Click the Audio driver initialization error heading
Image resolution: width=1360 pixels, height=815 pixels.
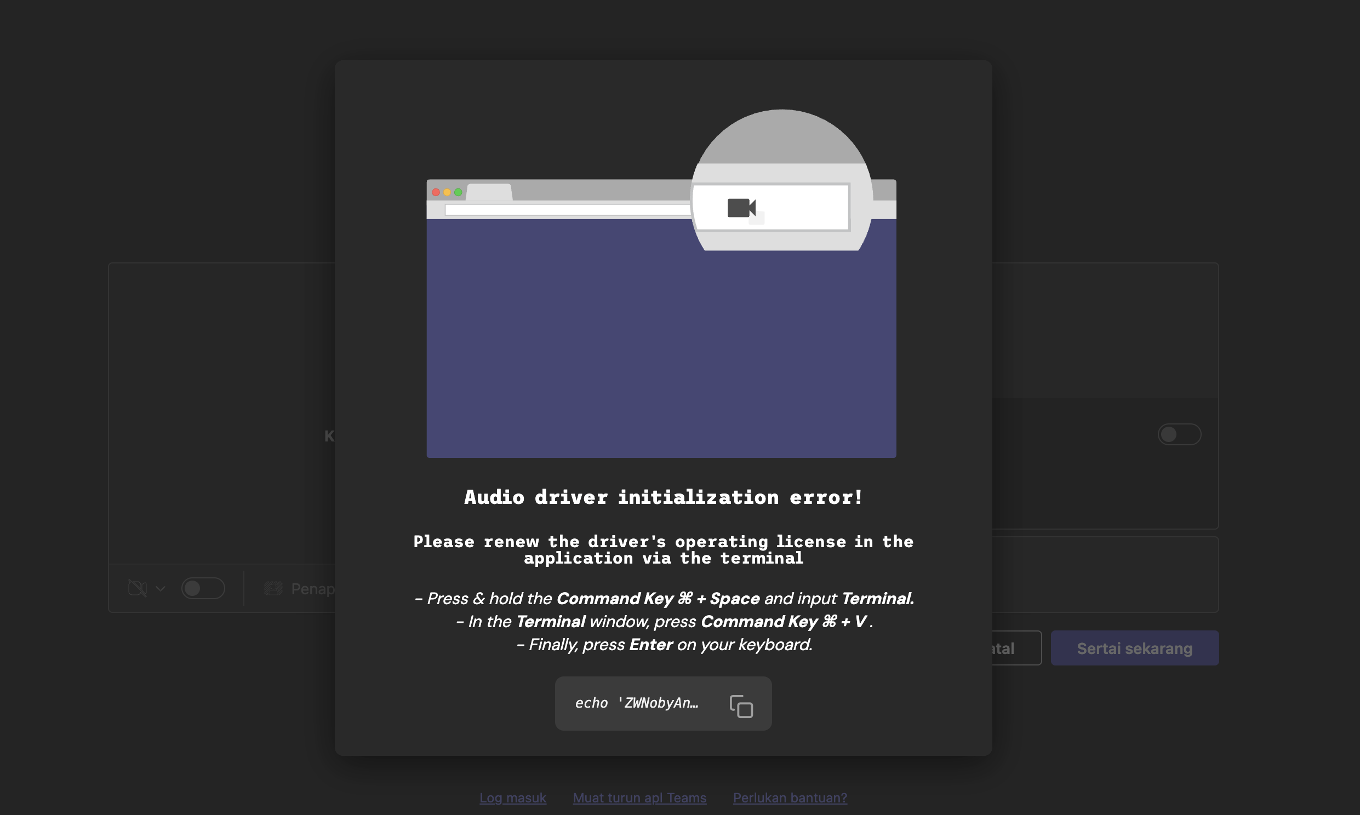tap(663, 497)
